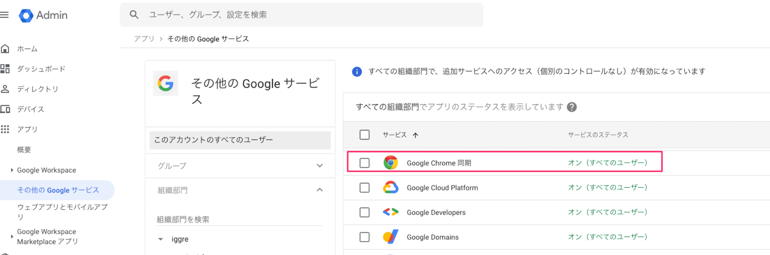Click the Google Chrome icon
The width and height of the screenshot is (770, 255).
coord(391,163)
